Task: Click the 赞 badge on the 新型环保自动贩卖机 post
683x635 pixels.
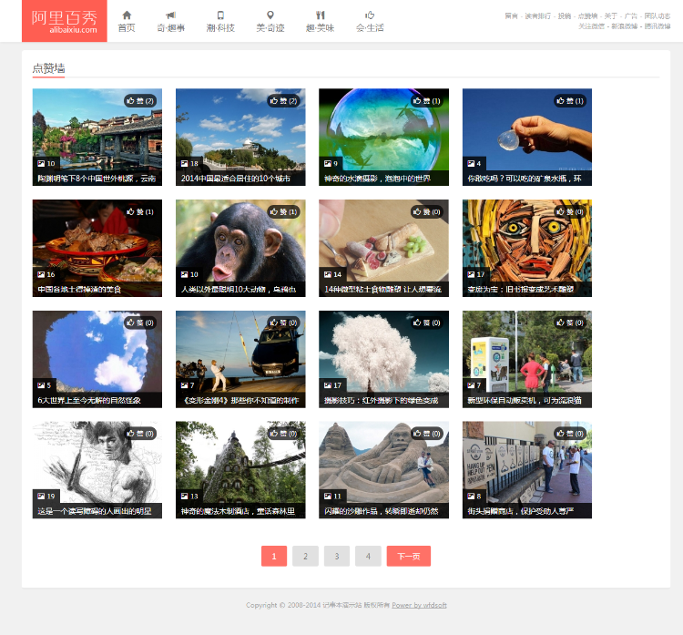Action: (570, 323)
